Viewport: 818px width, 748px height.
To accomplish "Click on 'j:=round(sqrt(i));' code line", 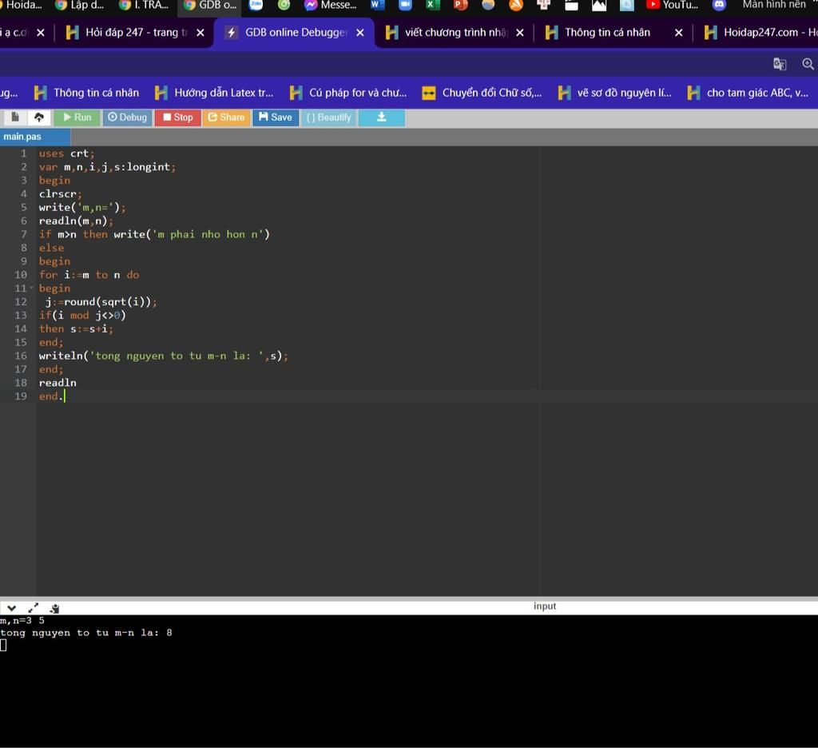I will click(x=101, y=302).
